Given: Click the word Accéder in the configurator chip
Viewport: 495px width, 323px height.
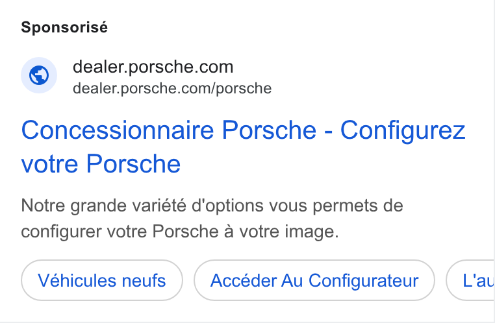Looking at the screenshot, I should (244, 280).
